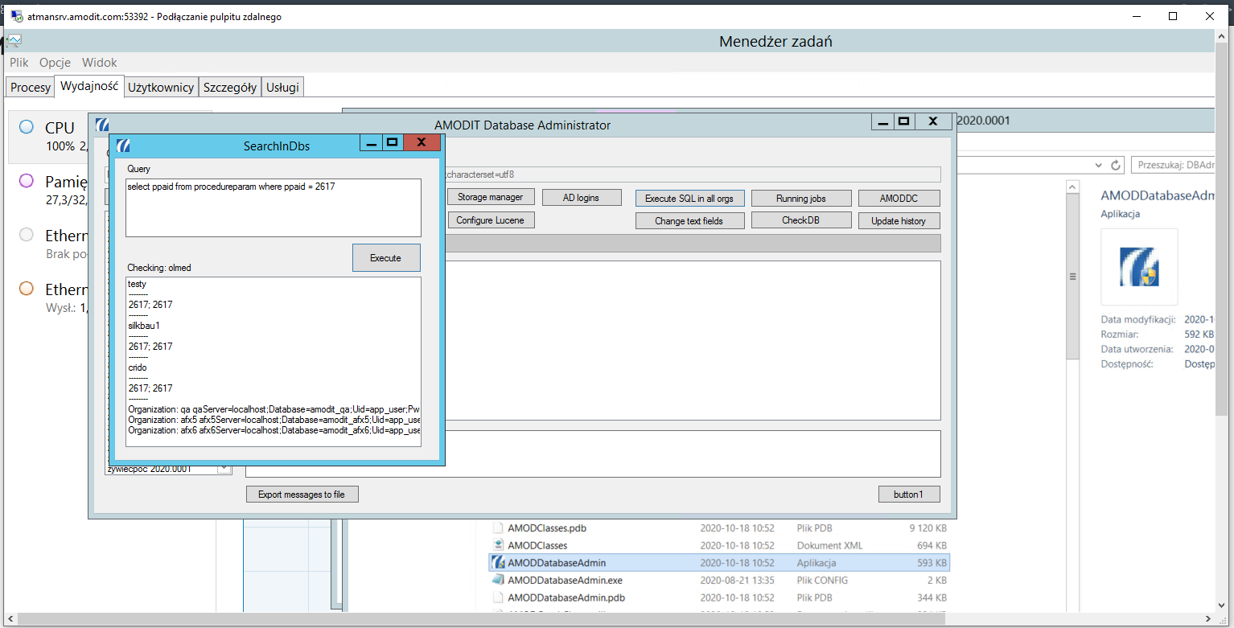
Task: Click the 'Organization: qa' result line
Action: pos(274,409)
